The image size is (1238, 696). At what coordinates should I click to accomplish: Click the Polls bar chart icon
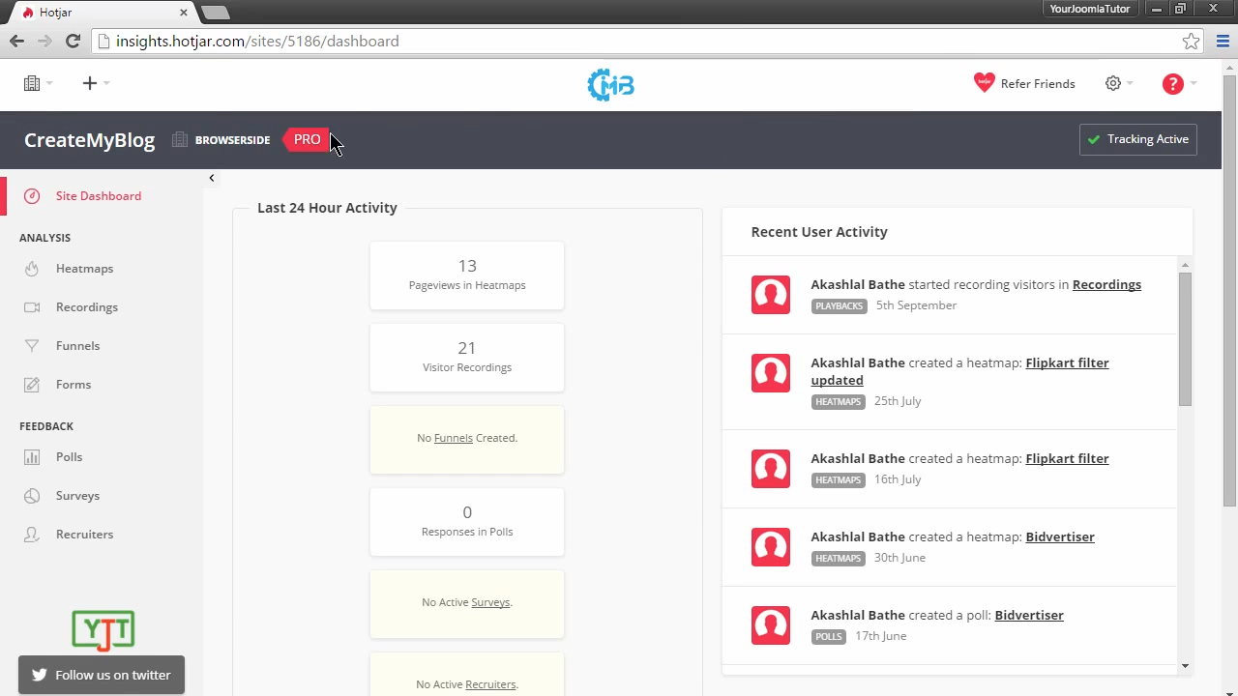click(32, 457)
